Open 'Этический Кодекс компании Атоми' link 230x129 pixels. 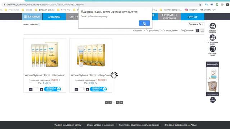pyautogui.click(x=180, y=125)
